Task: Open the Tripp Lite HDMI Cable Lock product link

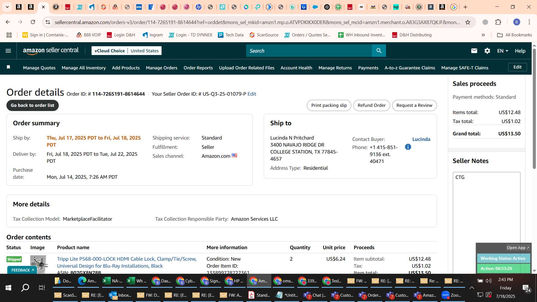Action: 127,262
